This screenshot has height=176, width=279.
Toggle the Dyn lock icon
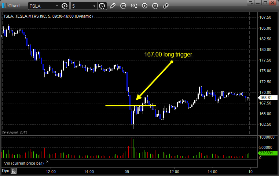point(14,171)
